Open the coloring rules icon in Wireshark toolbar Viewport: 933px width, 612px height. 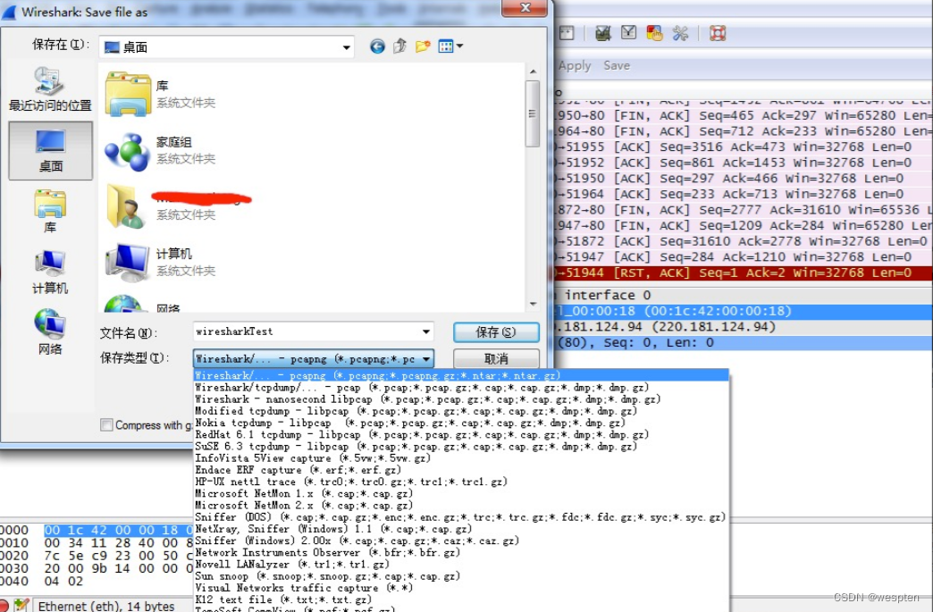click(x=654, y=33)
